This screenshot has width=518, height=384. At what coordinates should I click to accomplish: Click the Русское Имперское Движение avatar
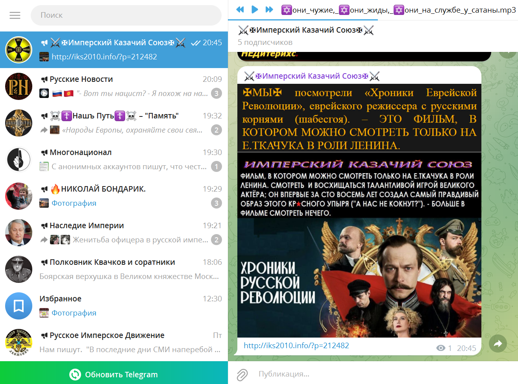pyautogui.click(x=18, y=342)
